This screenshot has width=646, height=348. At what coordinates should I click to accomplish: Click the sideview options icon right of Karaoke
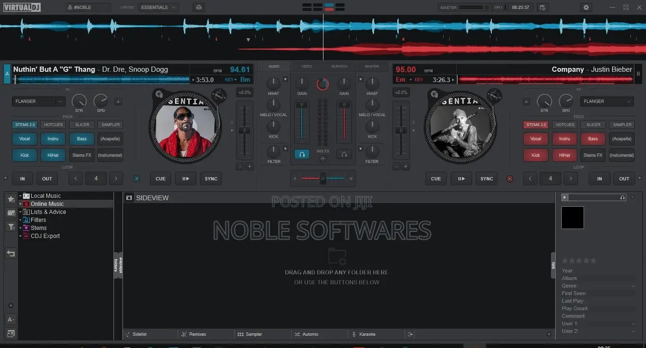[410, 334]
